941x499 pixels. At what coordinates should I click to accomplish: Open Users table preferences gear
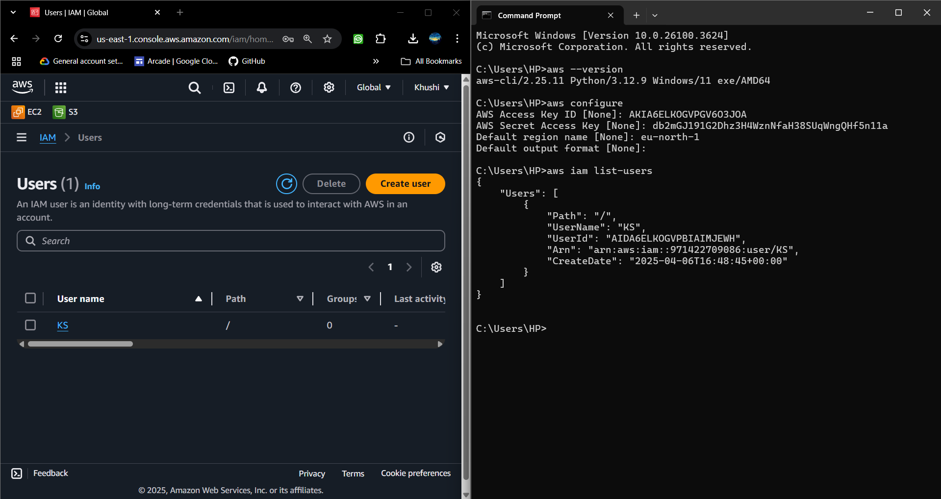[436, 267]
